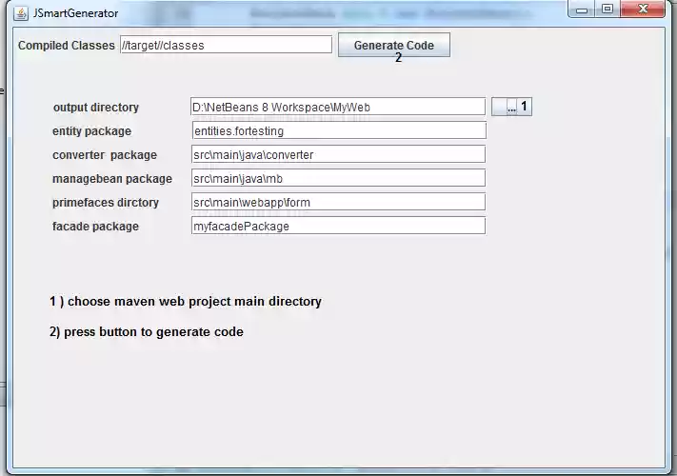Click the 'output directory' label
This screenshot has height=476, width=677.
coord(96,108)
